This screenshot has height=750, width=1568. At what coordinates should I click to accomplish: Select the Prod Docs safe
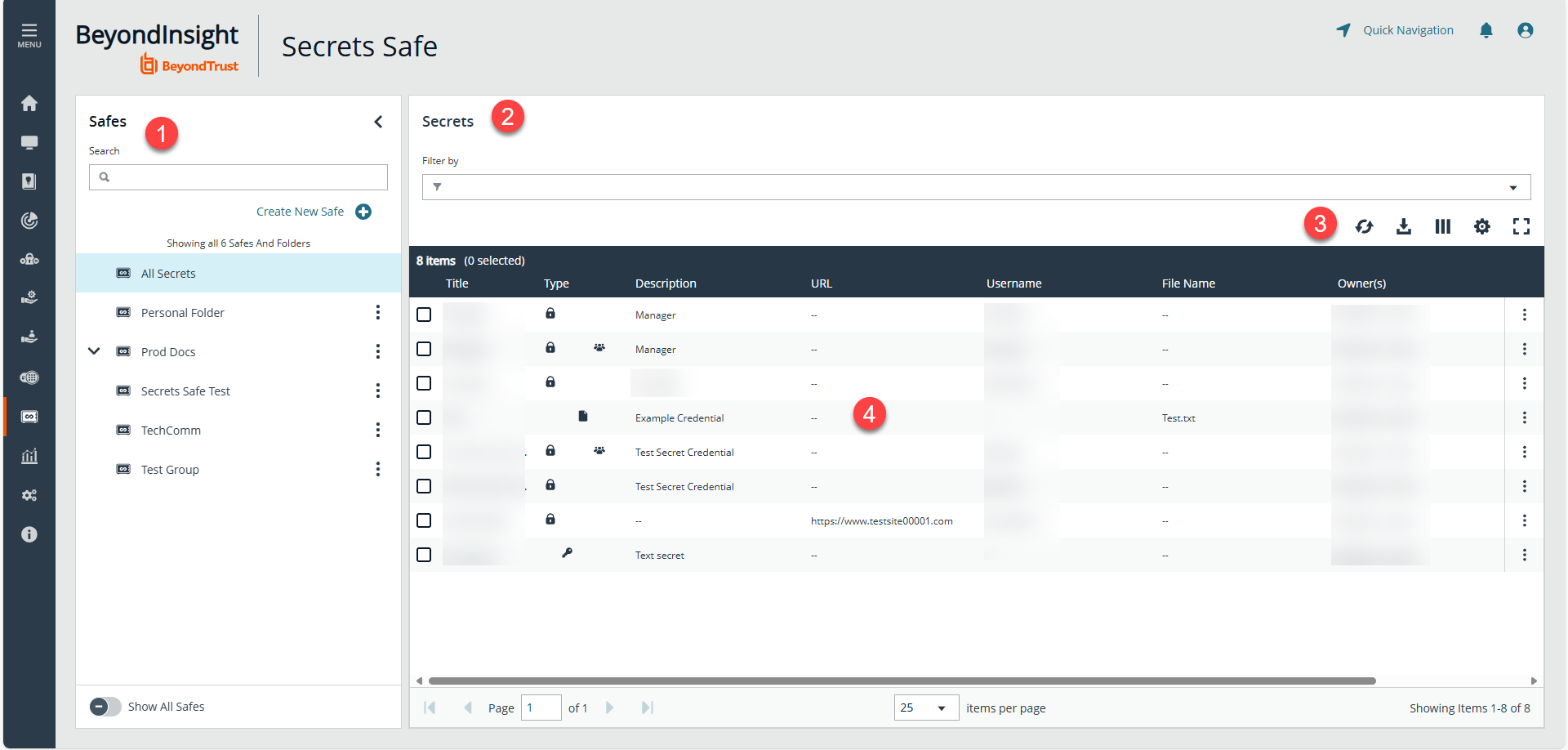point(168,352)
